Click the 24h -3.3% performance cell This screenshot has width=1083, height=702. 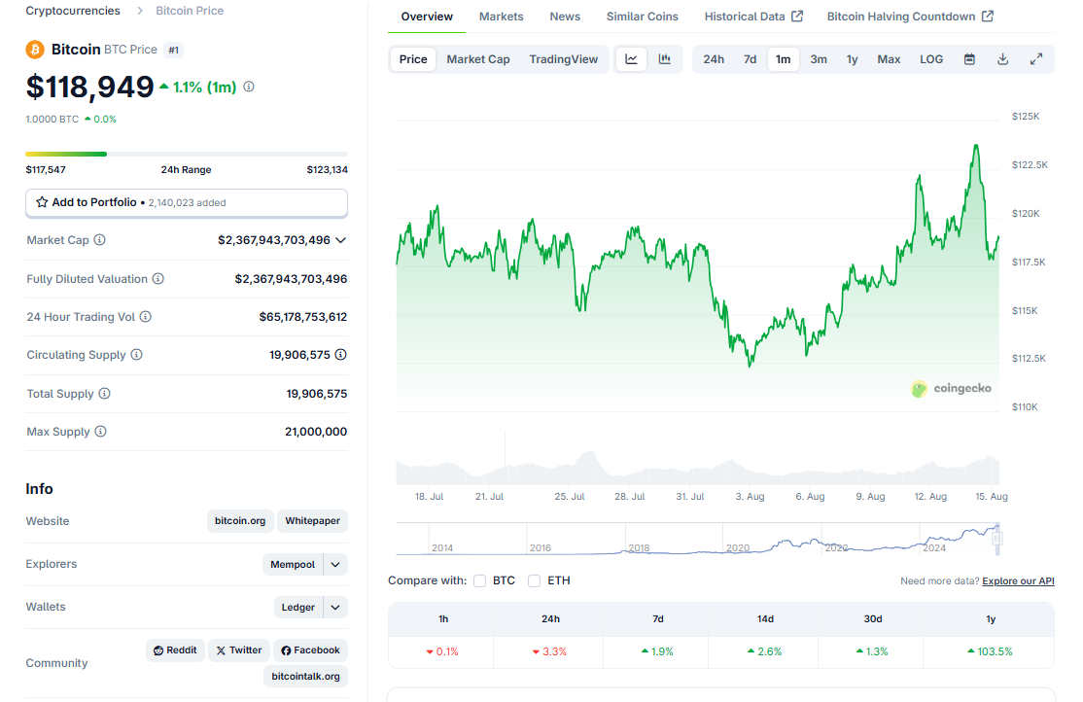pos(550,651)
